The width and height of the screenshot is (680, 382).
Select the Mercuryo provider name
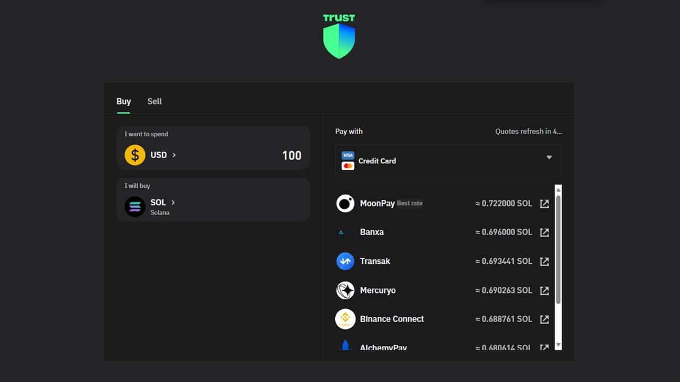pos(378,290)
